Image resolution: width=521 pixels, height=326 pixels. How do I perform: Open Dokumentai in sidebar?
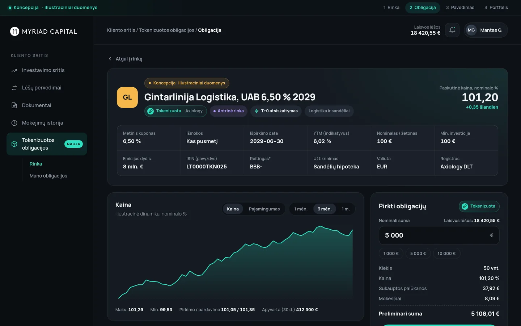[x=47, y=105]
